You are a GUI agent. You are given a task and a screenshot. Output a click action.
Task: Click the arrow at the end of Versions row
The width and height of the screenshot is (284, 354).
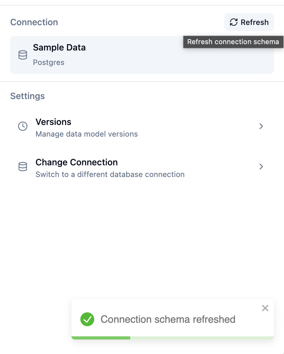pos(261,126)
